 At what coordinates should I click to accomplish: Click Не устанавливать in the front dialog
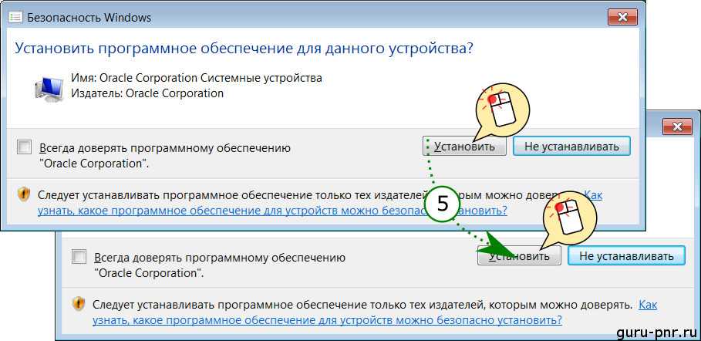[571, 147]
